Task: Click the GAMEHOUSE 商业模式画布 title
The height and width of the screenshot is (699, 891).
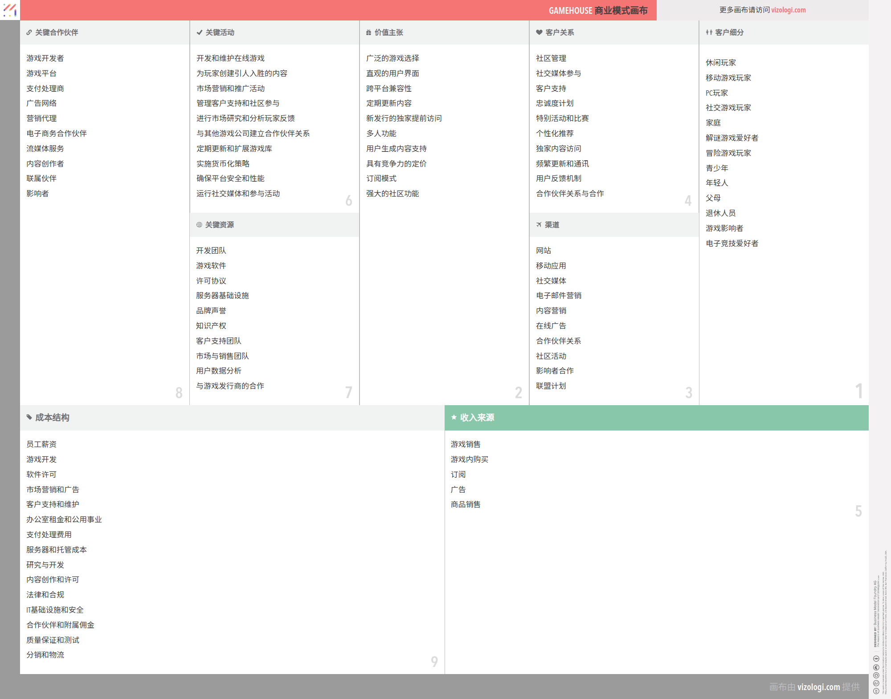Action: point(597,11)
